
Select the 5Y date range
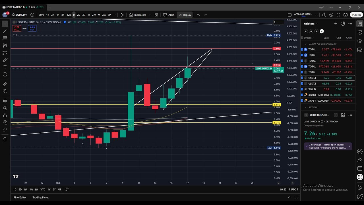tap(54, 189)
